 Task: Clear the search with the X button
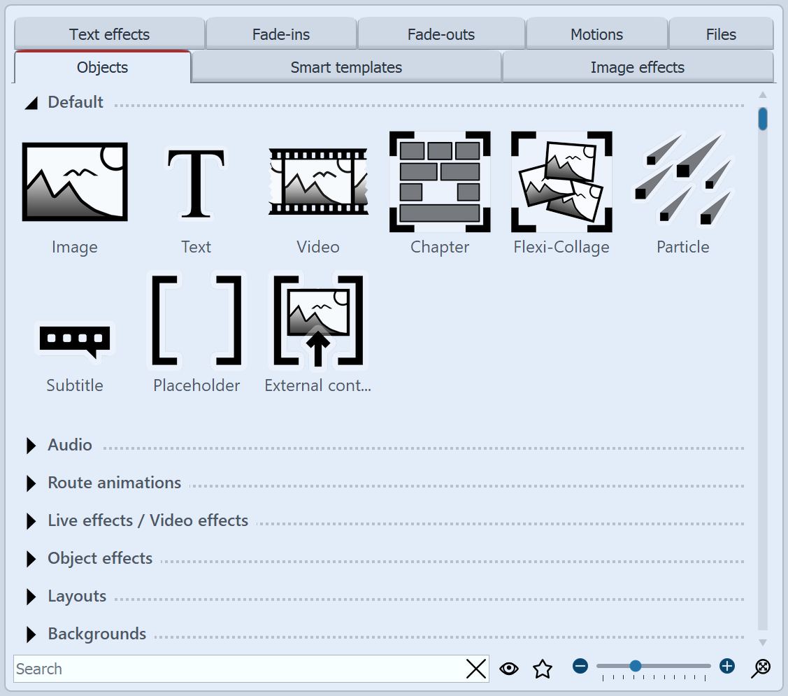[x=476, y=669]
